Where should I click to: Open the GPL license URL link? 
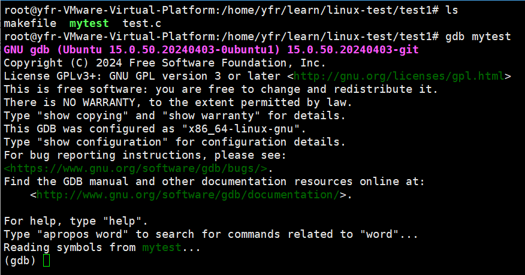pyautogui.click(x=399, y=77)
